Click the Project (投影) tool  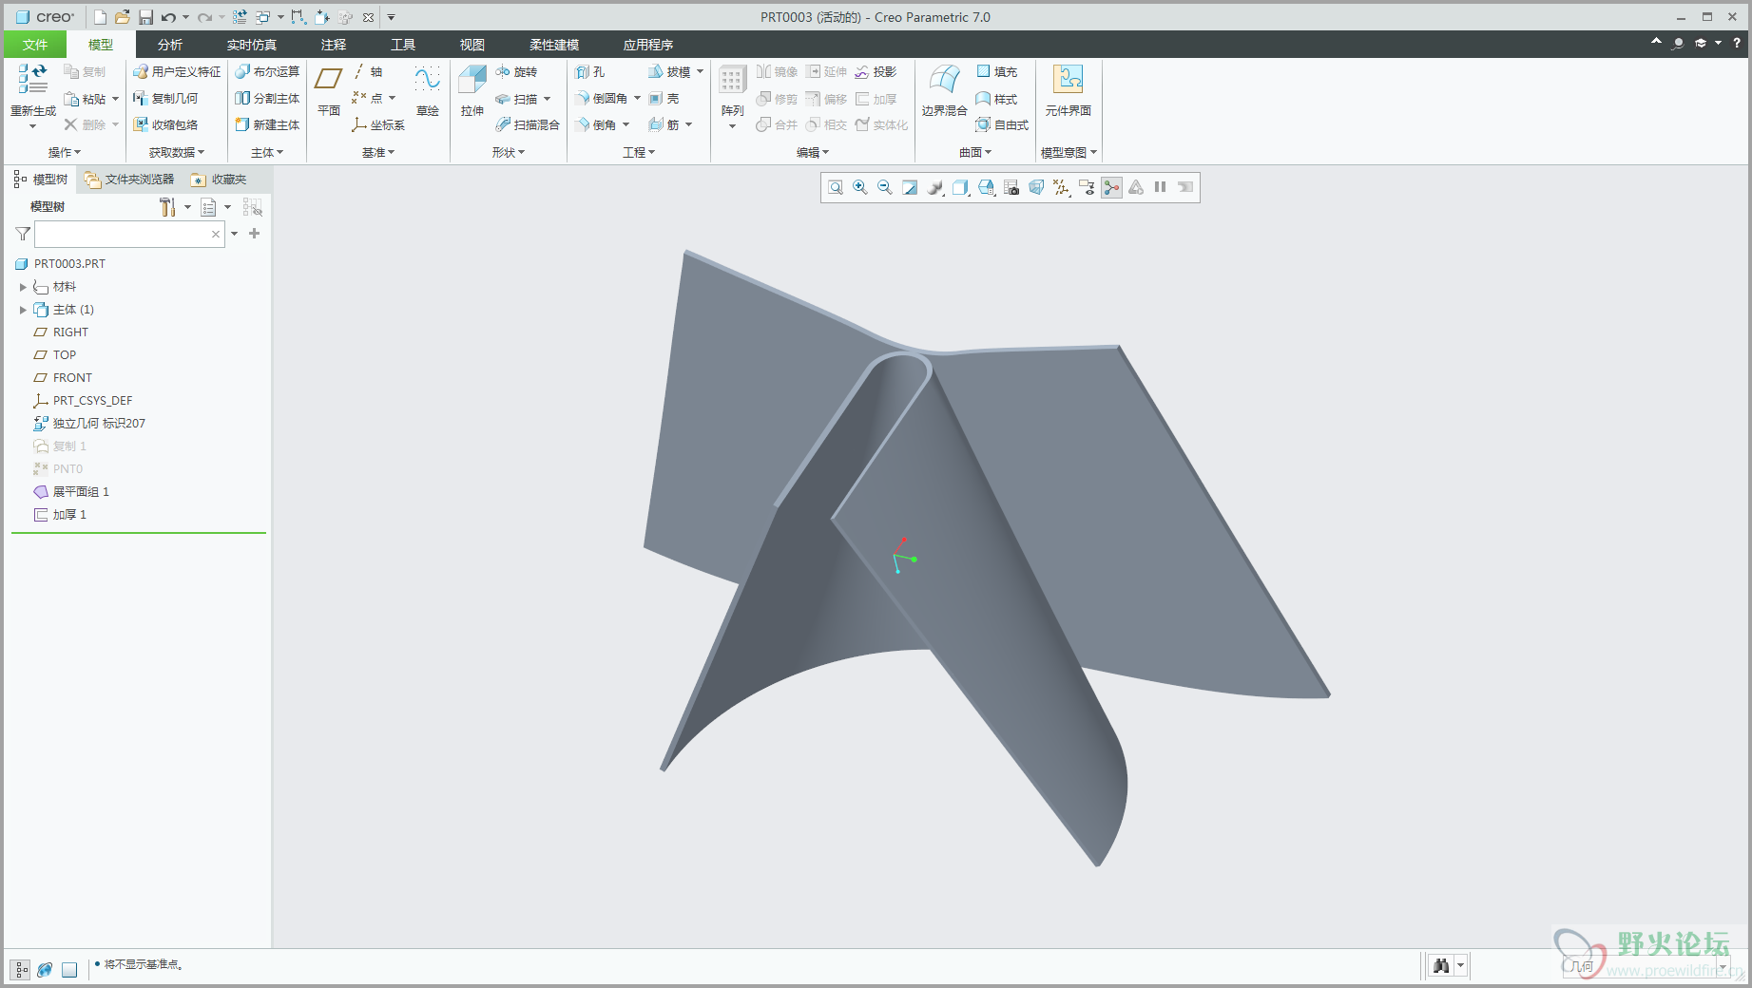tap(876, 71)
